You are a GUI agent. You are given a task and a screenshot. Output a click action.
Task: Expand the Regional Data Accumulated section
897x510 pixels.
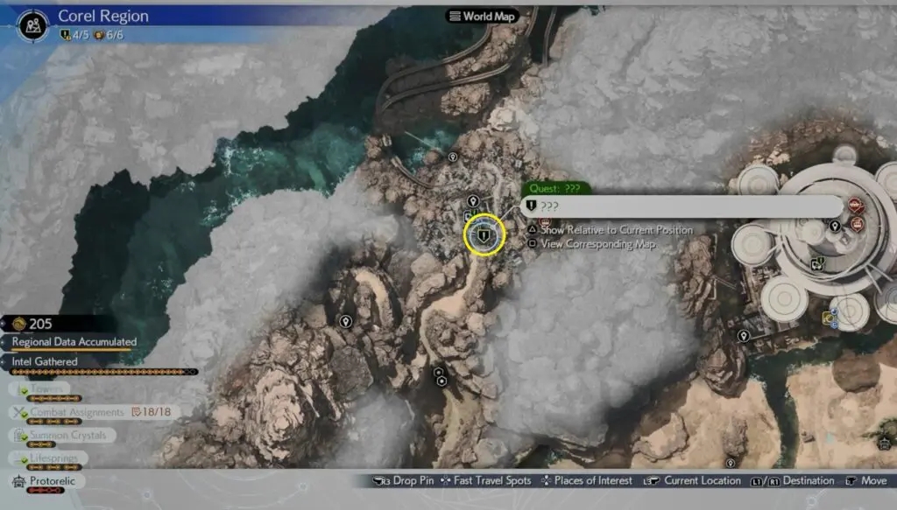pyautogui.click(x=74, y=342)
